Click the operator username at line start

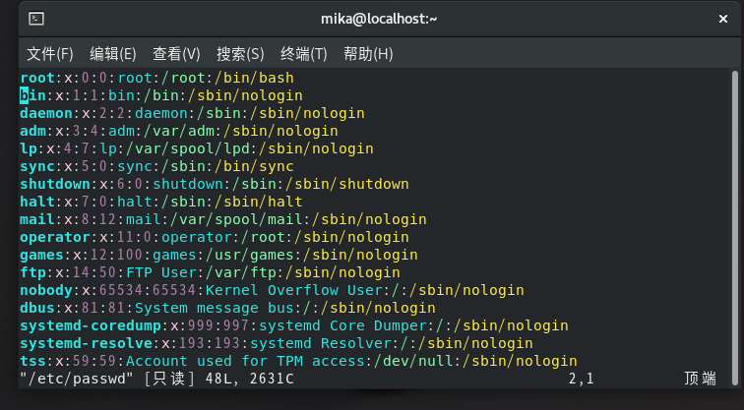click(55, 237)
